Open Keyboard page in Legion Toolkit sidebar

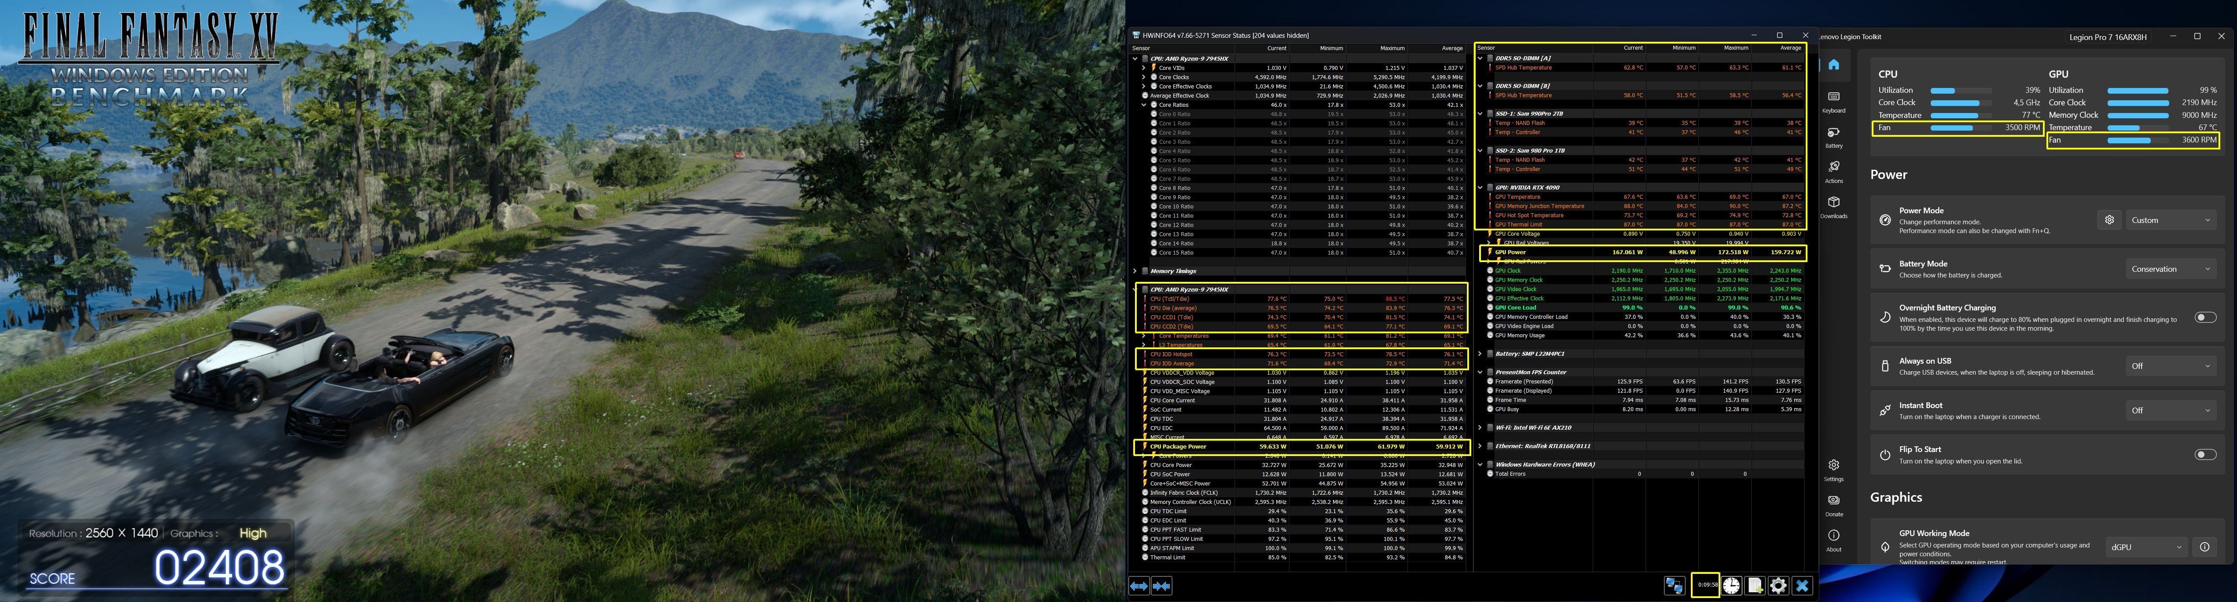click(x=1834, y=102)
